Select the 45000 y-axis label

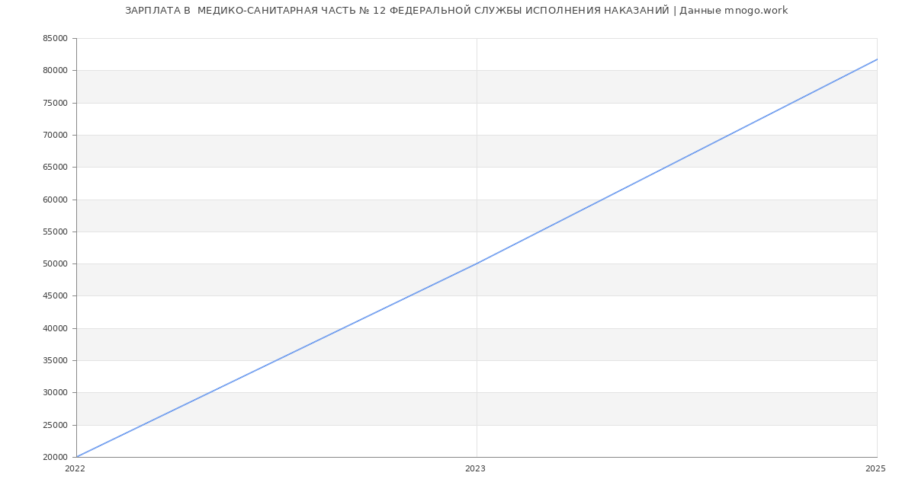coord(55,296)
